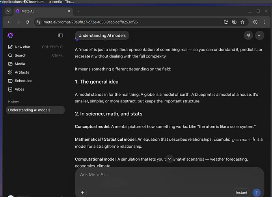Click the meta.ai URL address bar
The image size is (272, 197).
90,22
